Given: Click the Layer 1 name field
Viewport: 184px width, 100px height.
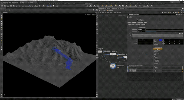Looking at the screenshot, I should coord(146,40).
